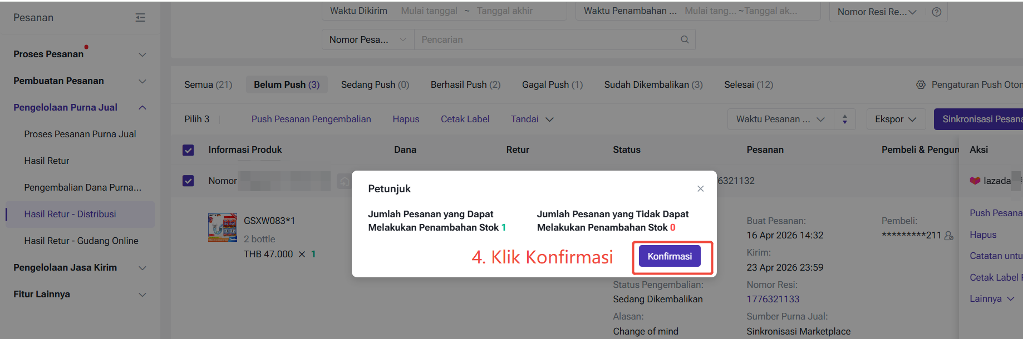The width and height of the screenshot is (1023, 339).
Task: Collapse the sidebar using the menu-fold icon
Action: coord(140,18)
